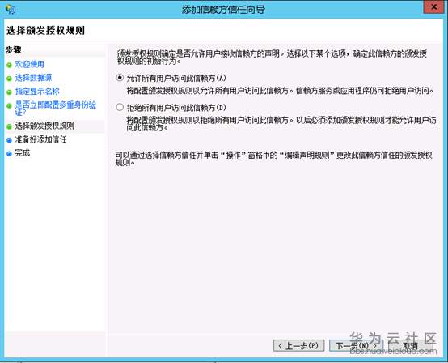The width and height of the screenshot is (448, 363).
Task: Click the 步骤 heading
Action: (x=14, y=49)
